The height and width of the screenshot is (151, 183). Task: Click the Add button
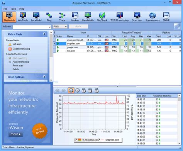[78, 26]
